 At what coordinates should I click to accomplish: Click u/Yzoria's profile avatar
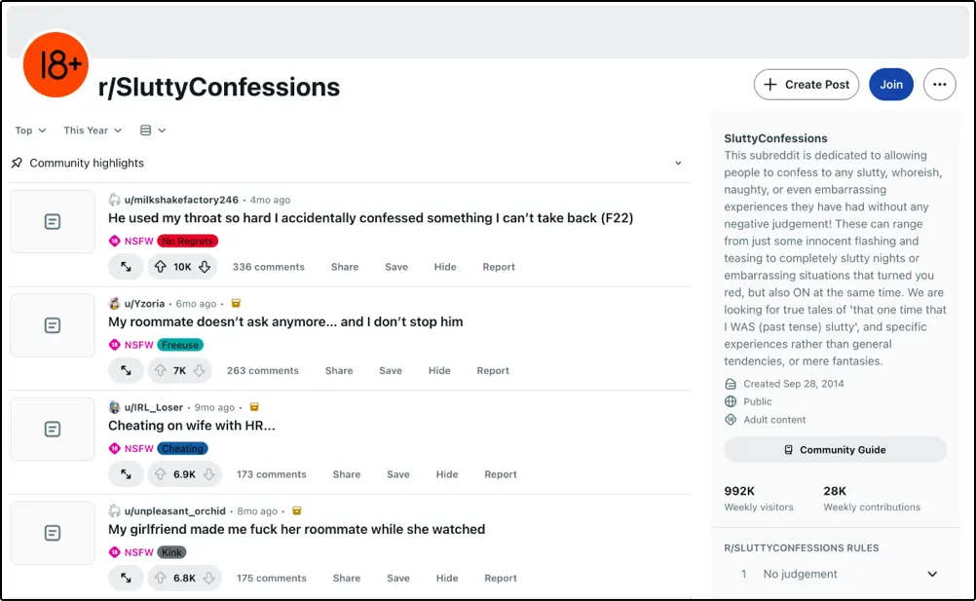[x=114, y=303]
